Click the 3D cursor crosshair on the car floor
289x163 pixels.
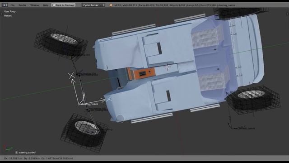tap(167, 67)
